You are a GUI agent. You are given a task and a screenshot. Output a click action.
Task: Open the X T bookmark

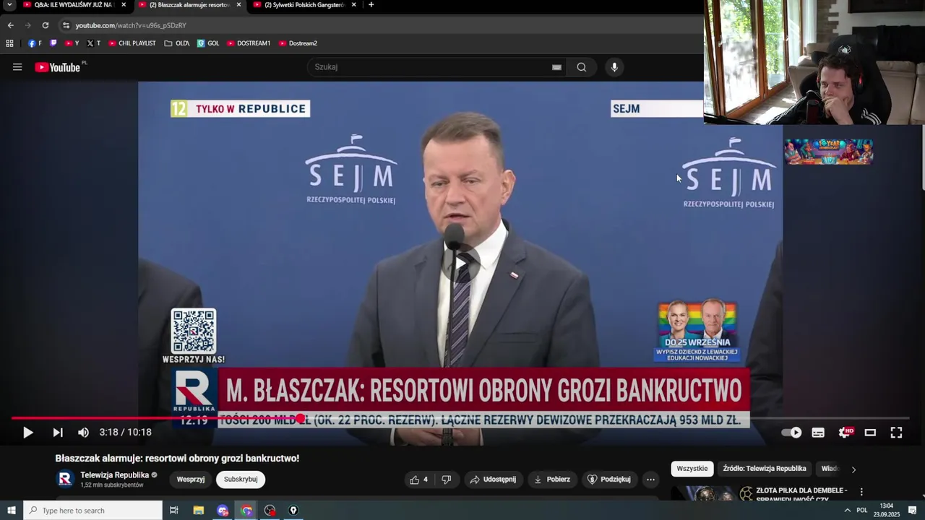coord(94,43)
